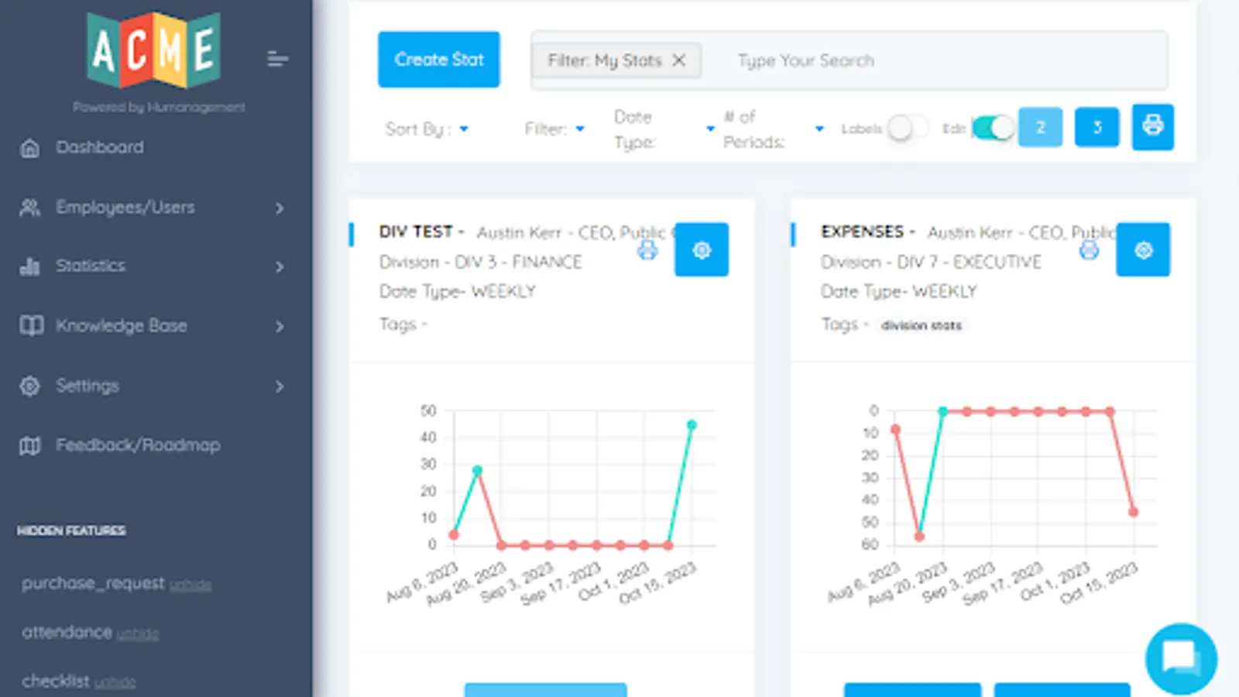Collapse sidebar with hamburger menu icon
The image size is (1239, 697).
[277, 59]
